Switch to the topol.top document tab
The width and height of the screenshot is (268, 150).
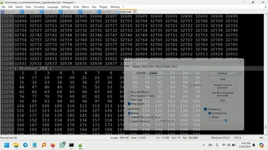coord(68,12)
